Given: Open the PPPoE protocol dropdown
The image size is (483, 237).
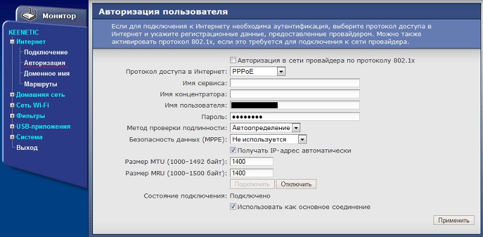Looking at the screenshot, I should click(258, 71).
